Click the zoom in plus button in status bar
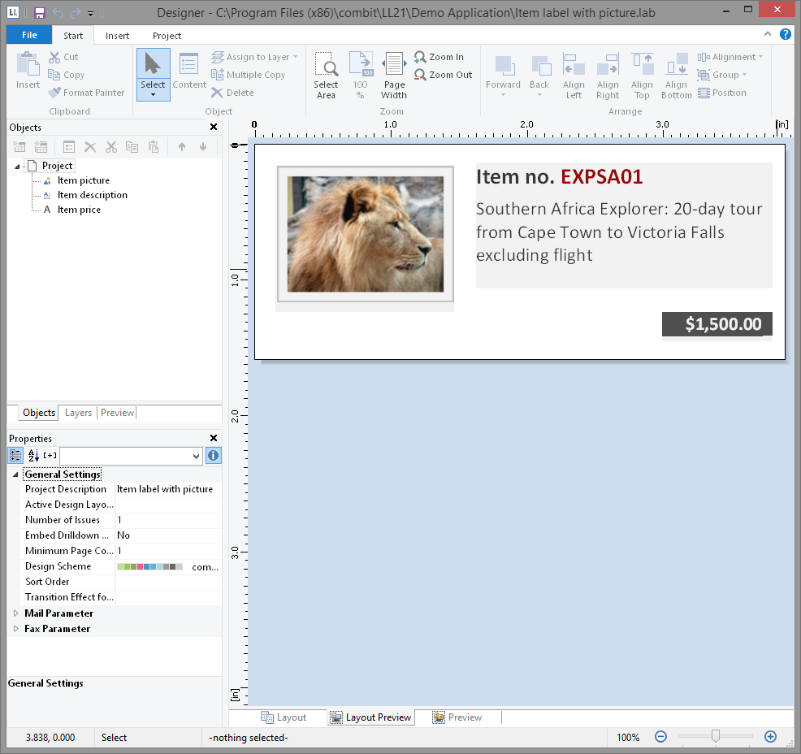 [770, 737]
